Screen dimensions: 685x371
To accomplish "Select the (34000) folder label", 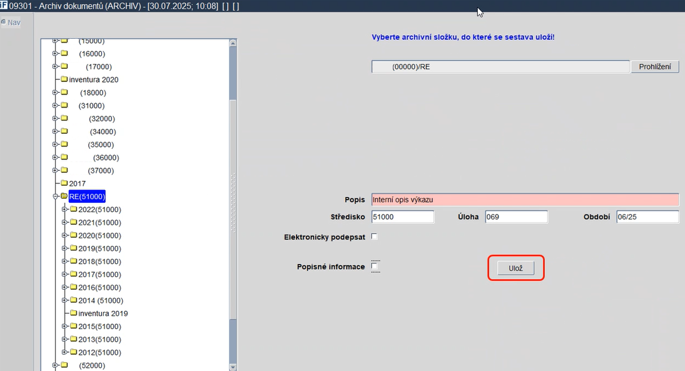I will pos(103,131).
